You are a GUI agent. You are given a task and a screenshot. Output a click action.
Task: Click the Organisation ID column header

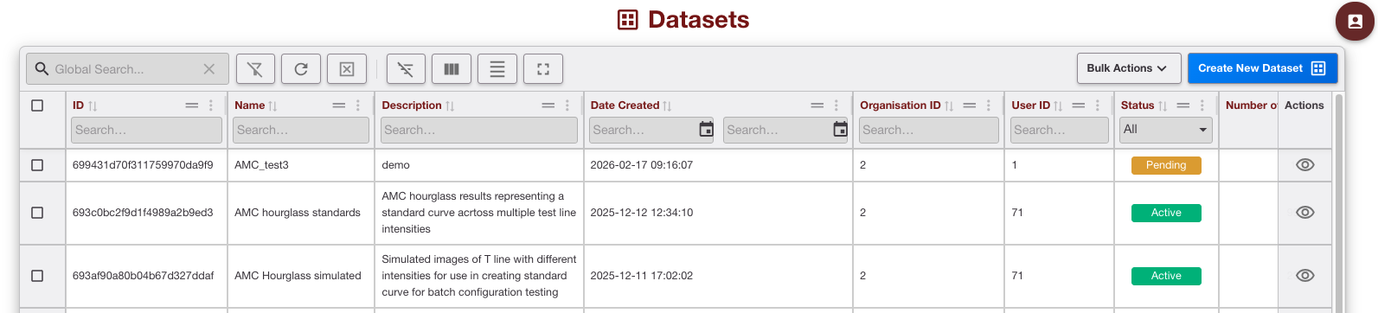coord(900,105)
